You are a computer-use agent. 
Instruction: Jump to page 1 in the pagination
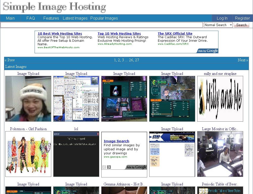(x=115, y=60)
